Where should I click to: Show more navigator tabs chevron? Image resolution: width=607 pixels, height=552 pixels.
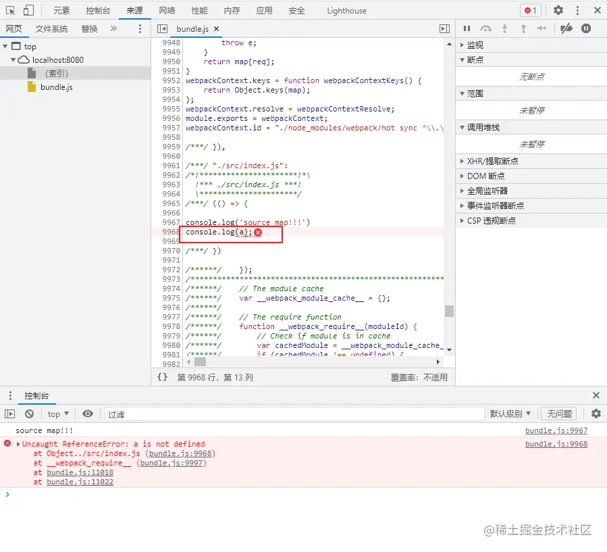113,28
